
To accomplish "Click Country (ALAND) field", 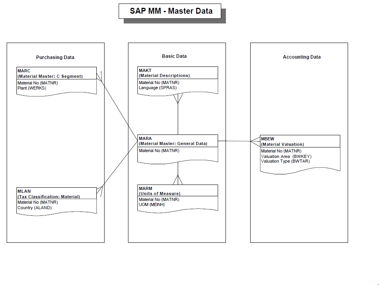I will [x=34, y=208].
